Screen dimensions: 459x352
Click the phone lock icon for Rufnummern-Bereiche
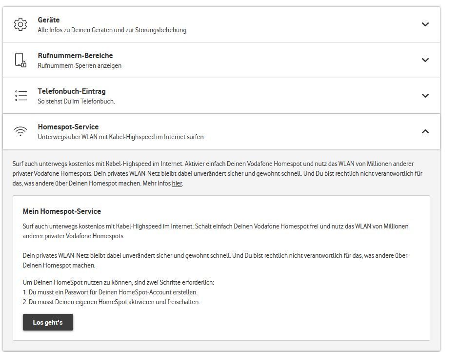point(20,60)
